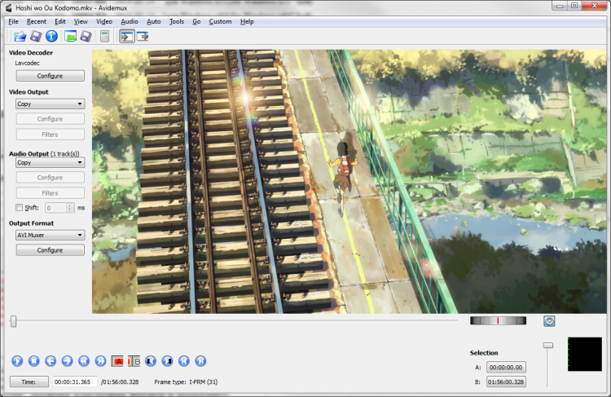Go to the first frame
This screenshot has width=611, height=397.
pos(184,361)
